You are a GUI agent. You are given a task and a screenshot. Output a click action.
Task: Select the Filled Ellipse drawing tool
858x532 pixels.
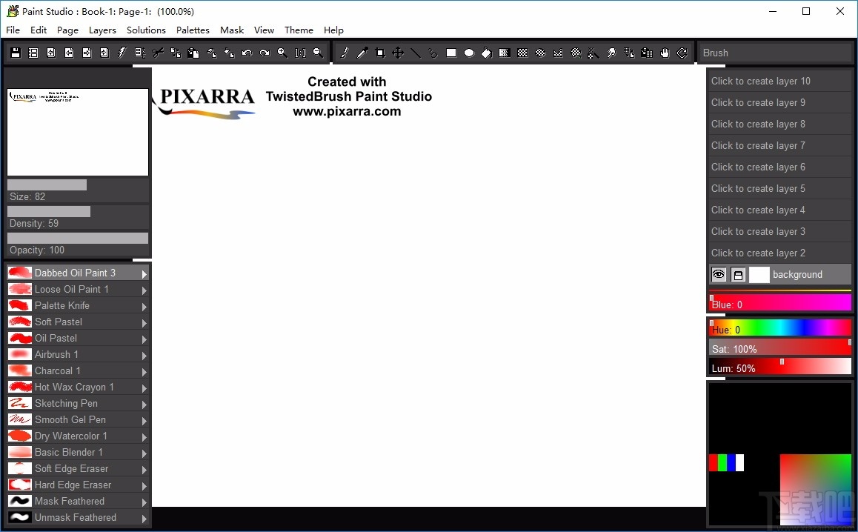[469, 53]
